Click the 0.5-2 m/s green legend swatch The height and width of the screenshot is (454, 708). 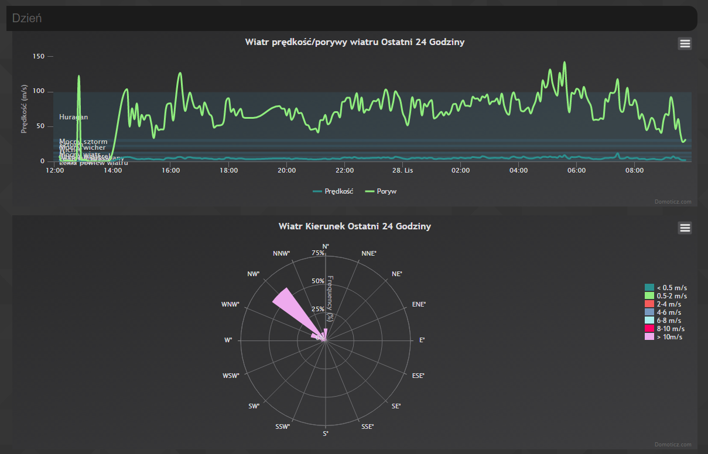(x=649, y=296)
